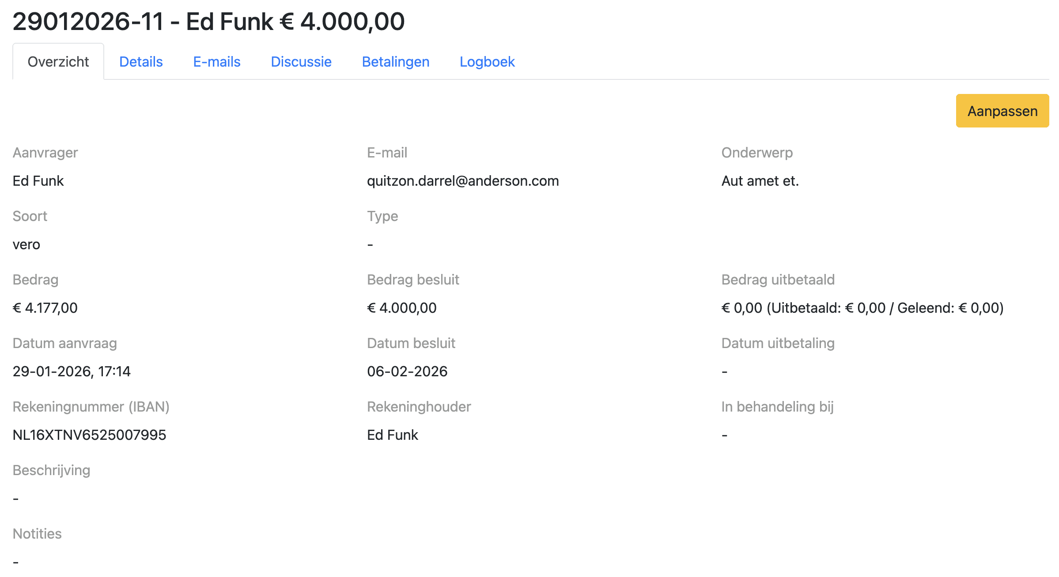Viewport: 1059px width, 577px height.
Task: Click the Aanvrager name Ed Funk
Action: click(38, 181)
